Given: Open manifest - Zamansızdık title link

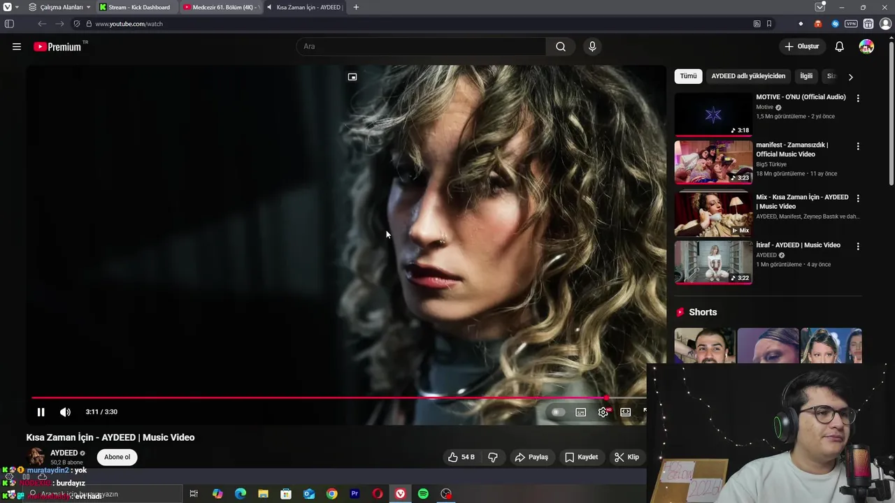Looking at the screenshot, I should [792, 150].
